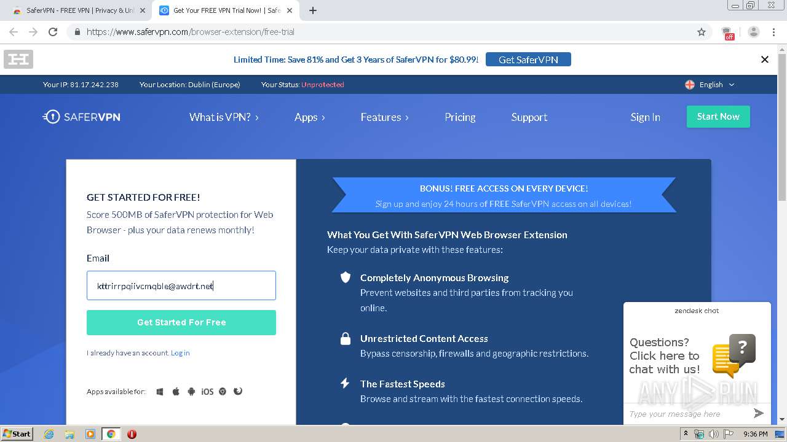Click the URL address bar
787x442 pixels.
387,32
